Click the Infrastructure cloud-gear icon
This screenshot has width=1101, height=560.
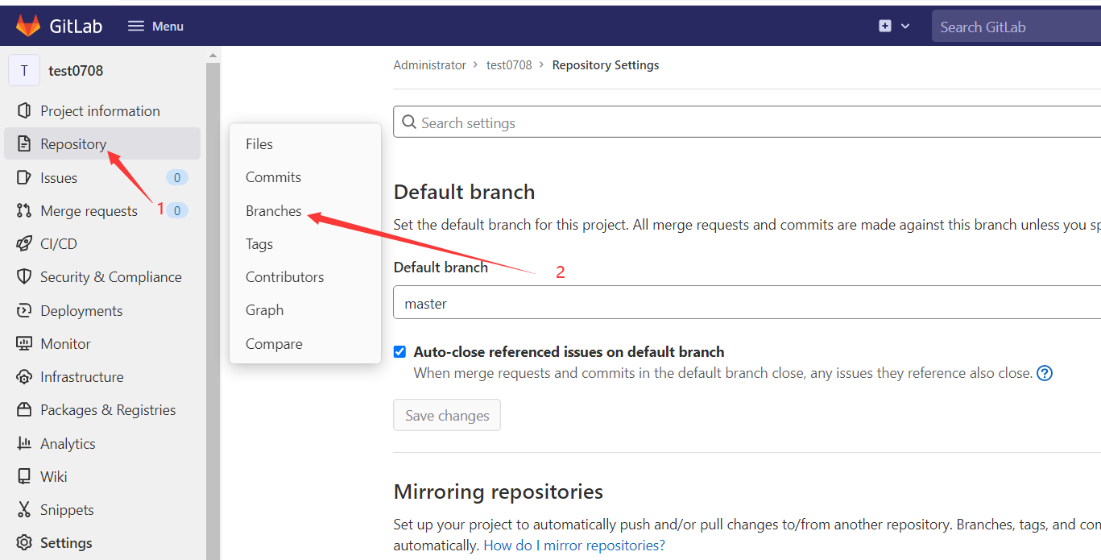pos(24,376)
